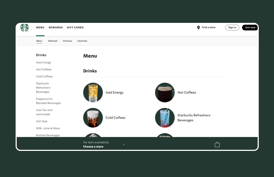Open Cold Coffees in the sidebar
The width and height of the screenshot is (274, 177).
pos(44,77)
